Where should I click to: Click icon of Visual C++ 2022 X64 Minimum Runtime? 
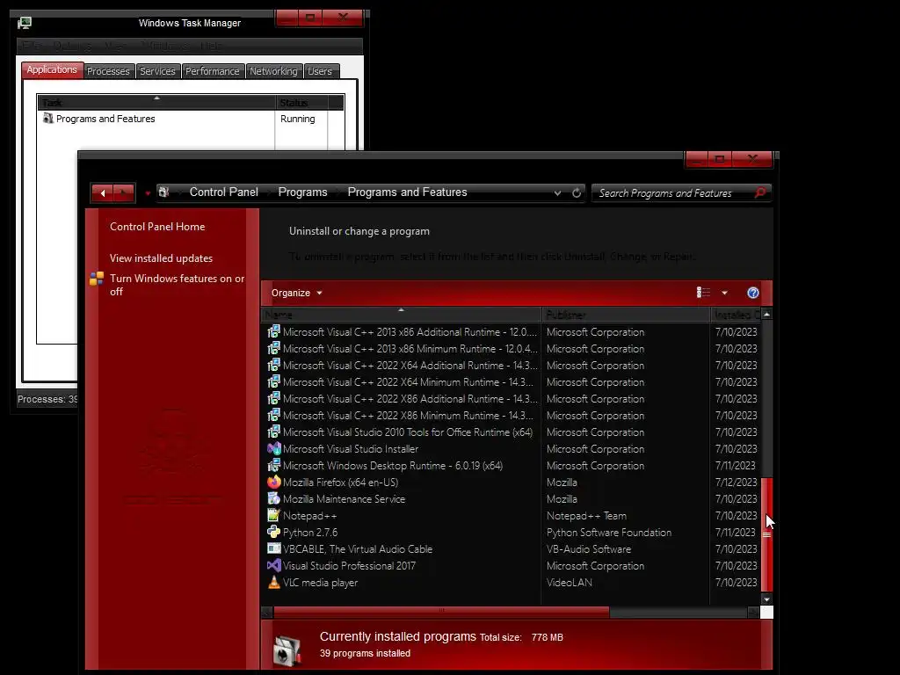tap(274, 381)
